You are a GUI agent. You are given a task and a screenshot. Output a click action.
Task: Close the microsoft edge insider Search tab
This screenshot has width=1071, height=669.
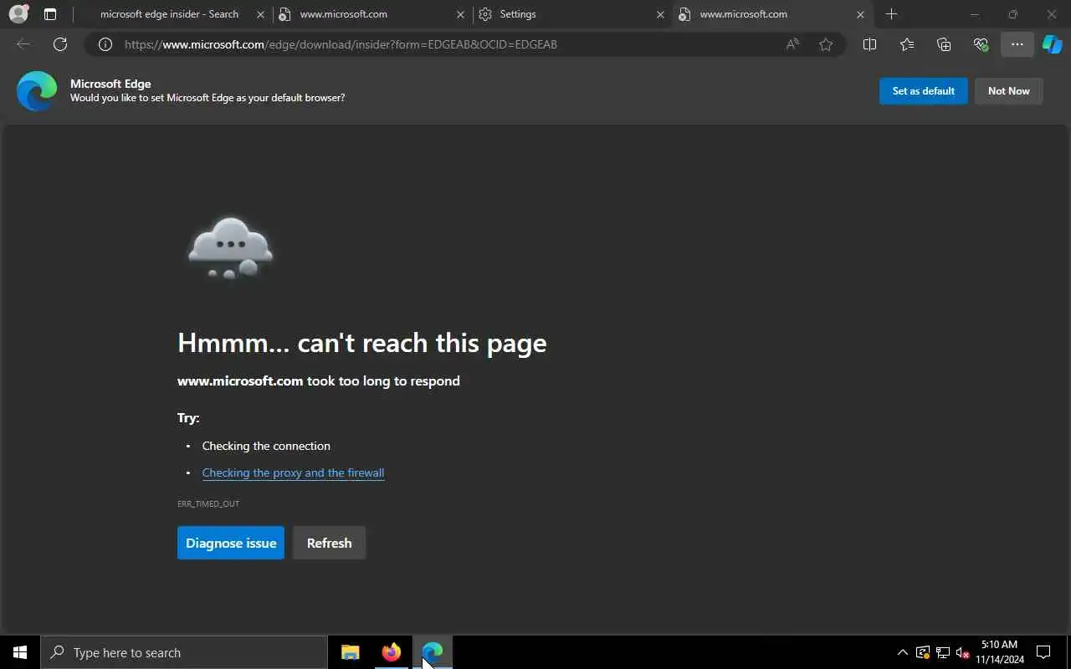tap(261, 14)
